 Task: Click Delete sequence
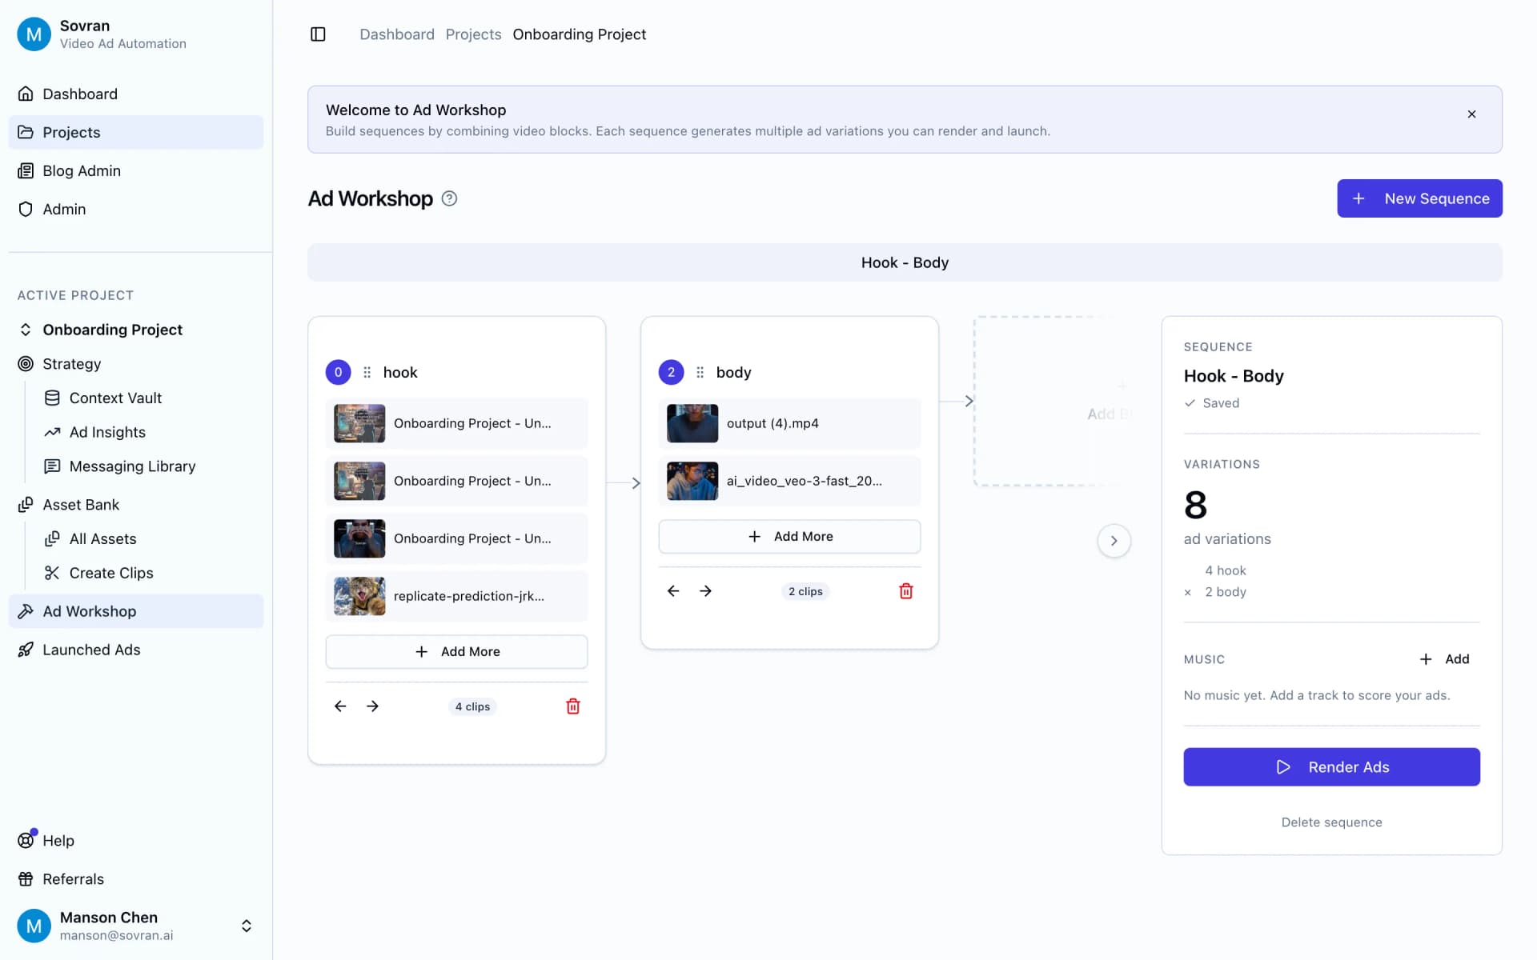[1331, 822]
